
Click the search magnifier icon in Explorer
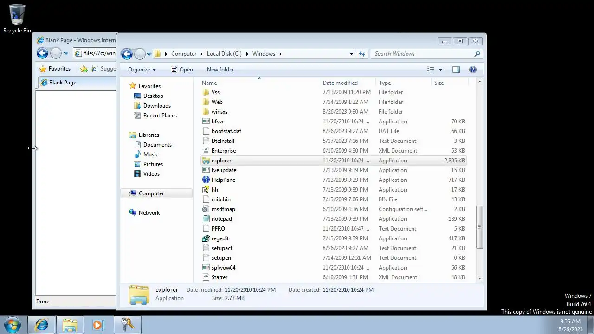click(x=477, y=54)
